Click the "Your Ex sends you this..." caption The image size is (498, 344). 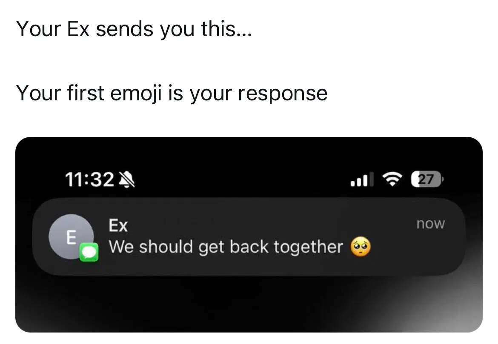tap(134, 29)
